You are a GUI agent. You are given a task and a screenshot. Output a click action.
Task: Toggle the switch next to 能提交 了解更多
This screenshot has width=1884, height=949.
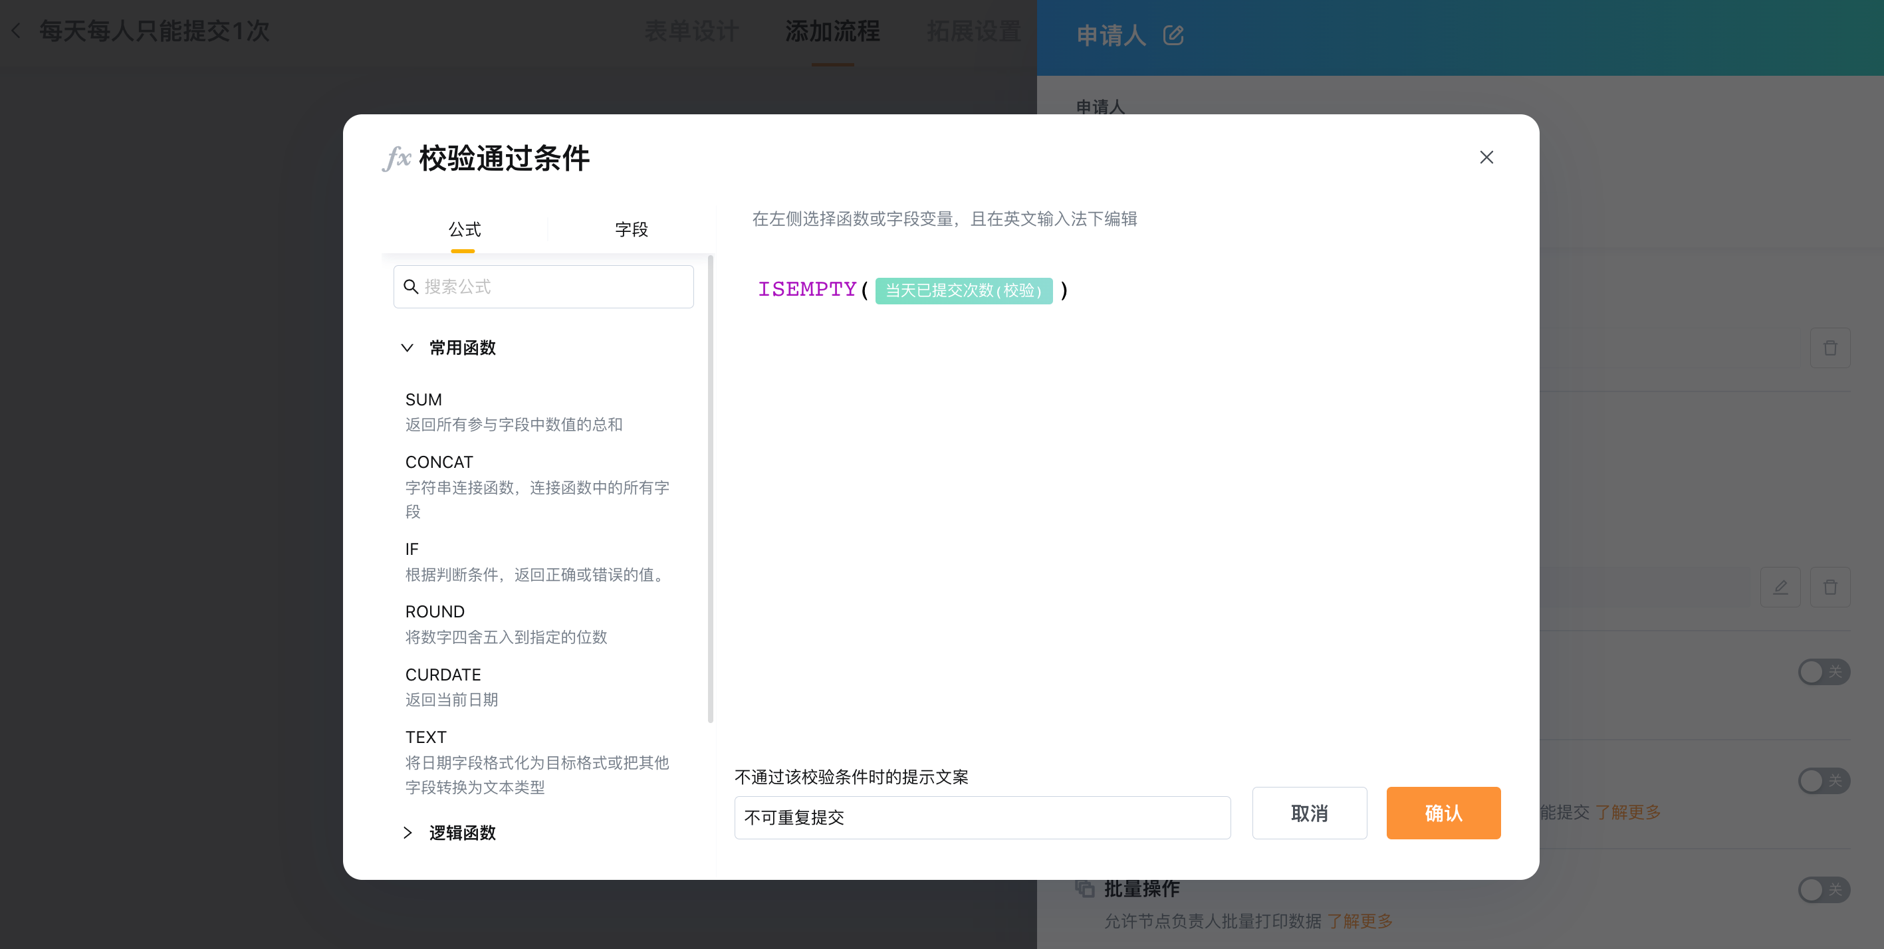tap(1824, 781)
